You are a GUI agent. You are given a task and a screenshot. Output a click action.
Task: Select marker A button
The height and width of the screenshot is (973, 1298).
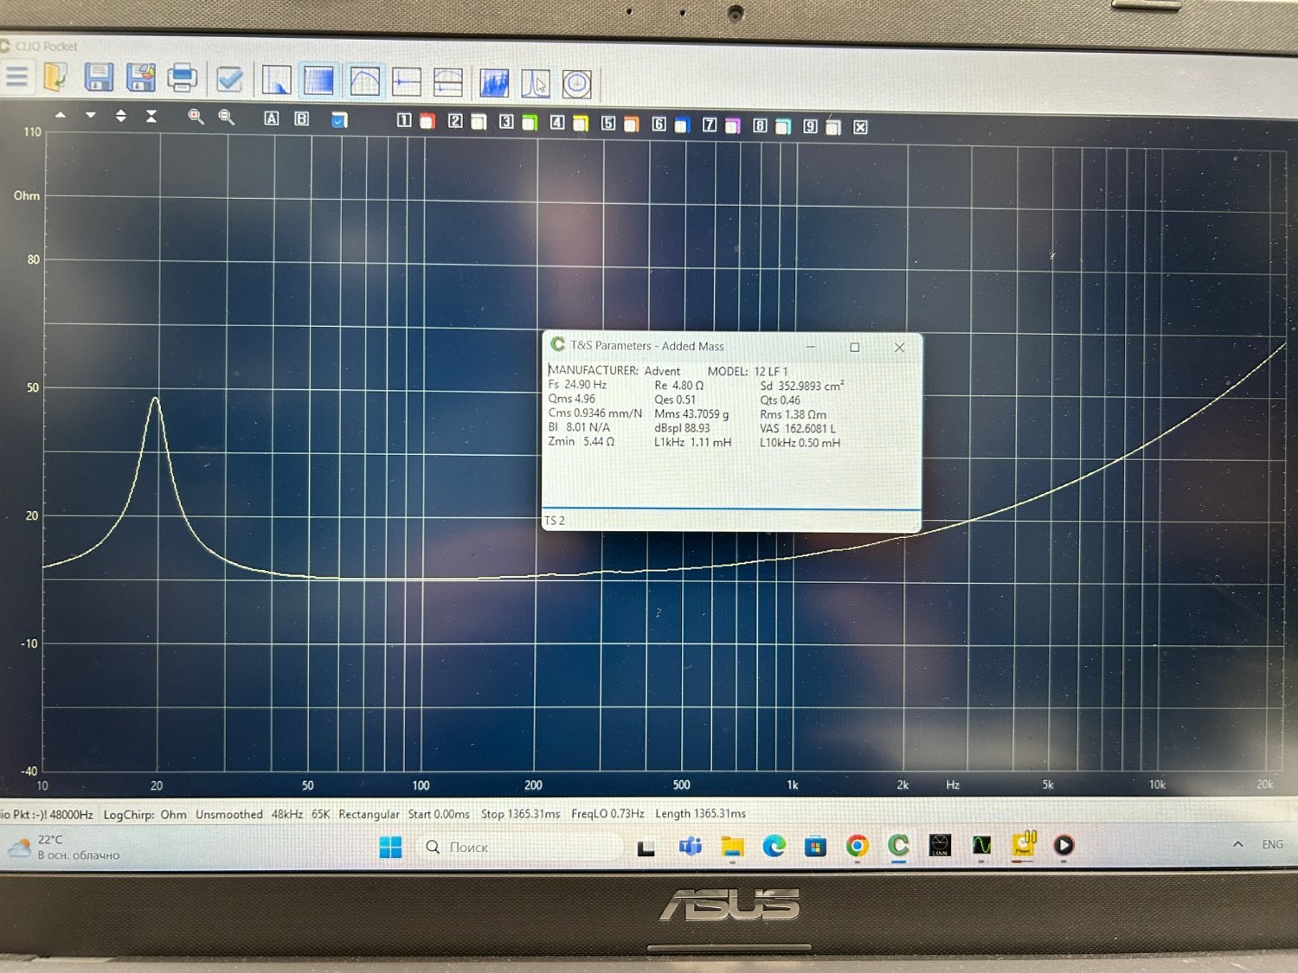(x=271, y=118)
